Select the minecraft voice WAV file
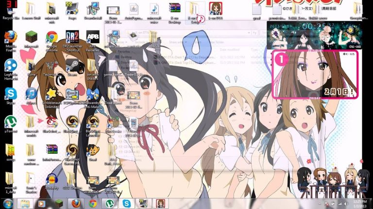The height and width of the screenshot is (209, 373). point(154,12)
